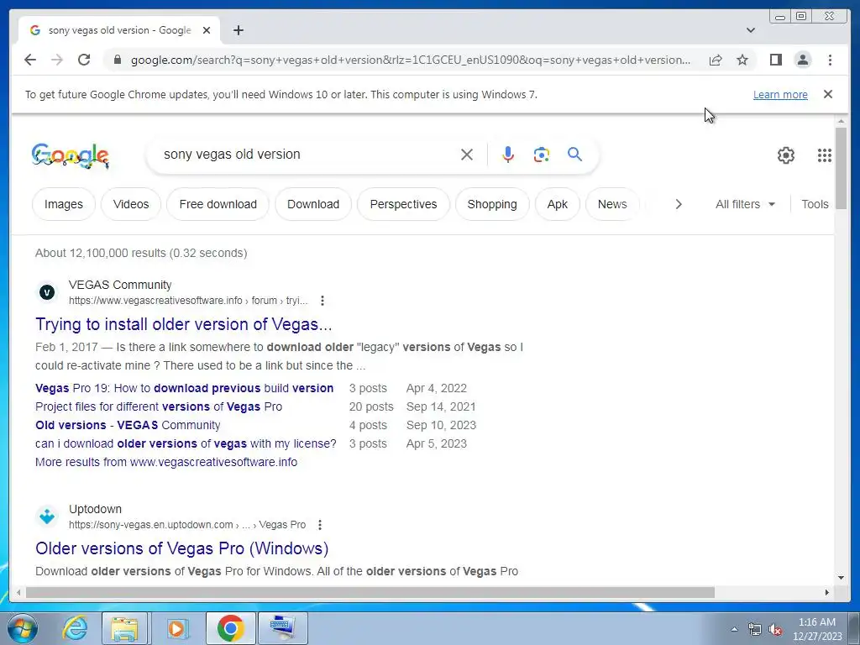
Task: Click the browser forward arrow
Action: (57, 60)
